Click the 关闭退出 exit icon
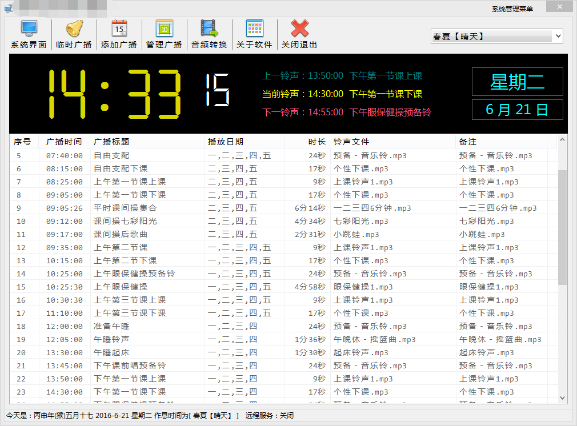The height and width of the screenshot is (426, 577). (299, 33)
